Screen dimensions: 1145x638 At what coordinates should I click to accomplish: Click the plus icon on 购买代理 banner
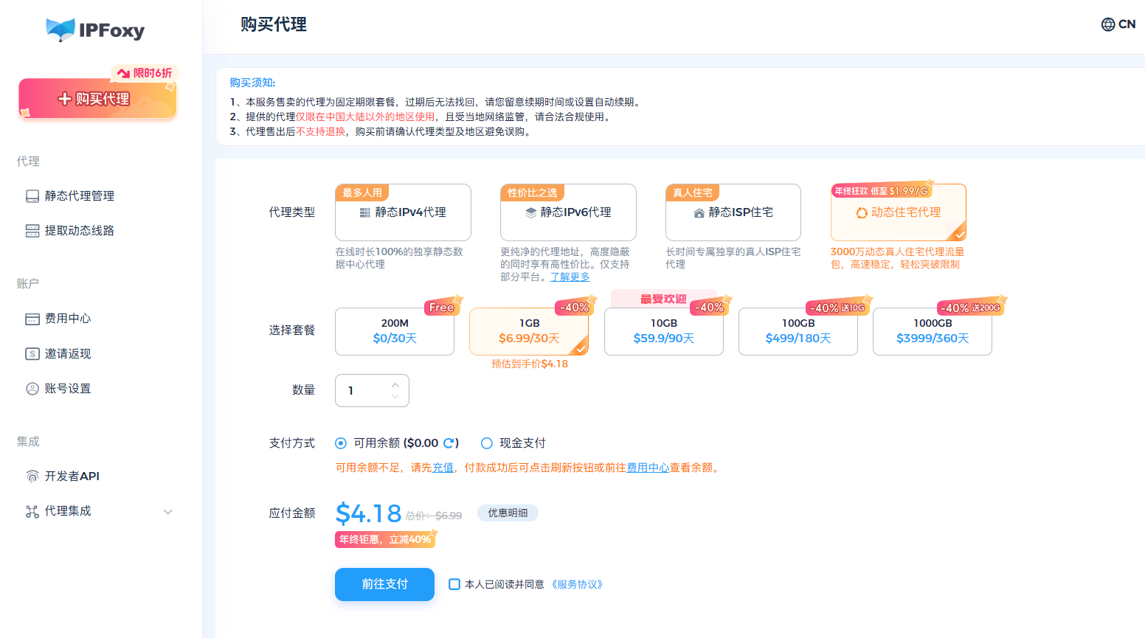(65, 99)
